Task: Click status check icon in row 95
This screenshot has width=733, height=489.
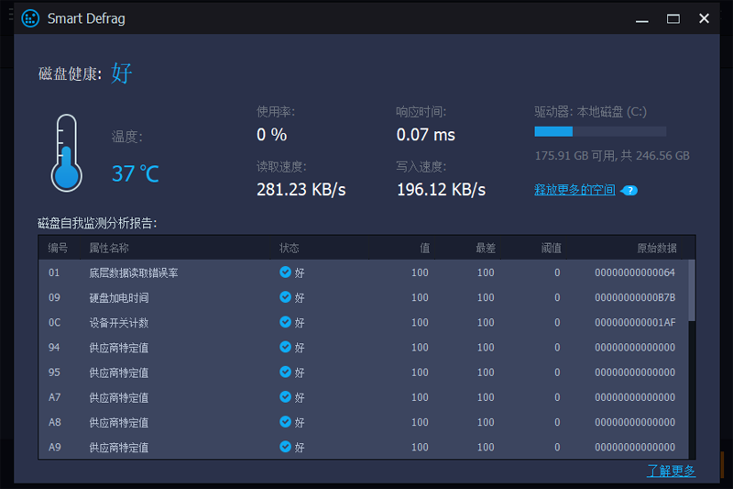Action: click(285, 372)
